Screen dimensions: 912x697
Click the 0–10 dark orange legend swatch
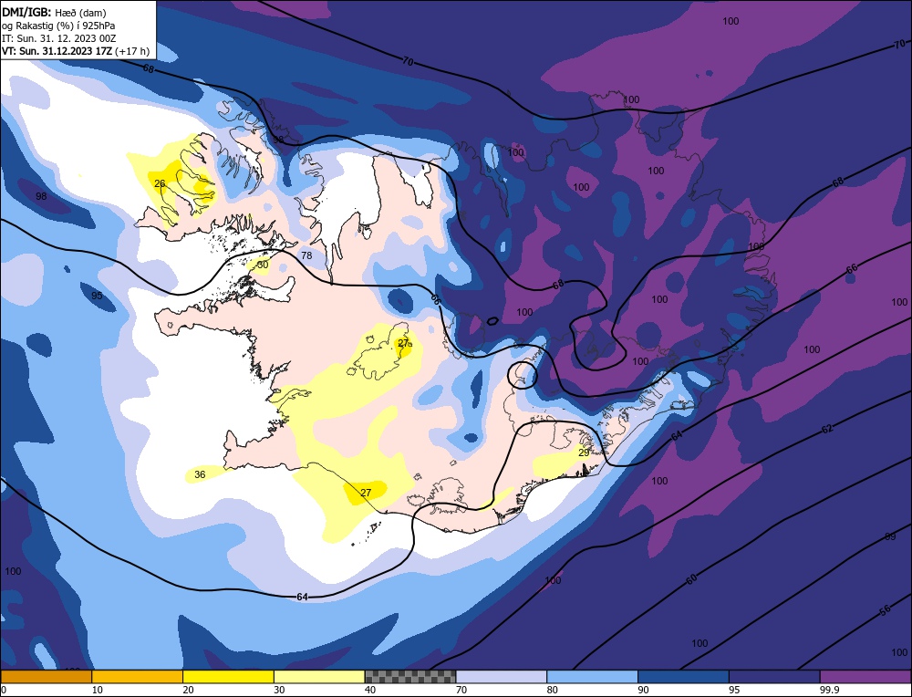(x=47, y=677)
